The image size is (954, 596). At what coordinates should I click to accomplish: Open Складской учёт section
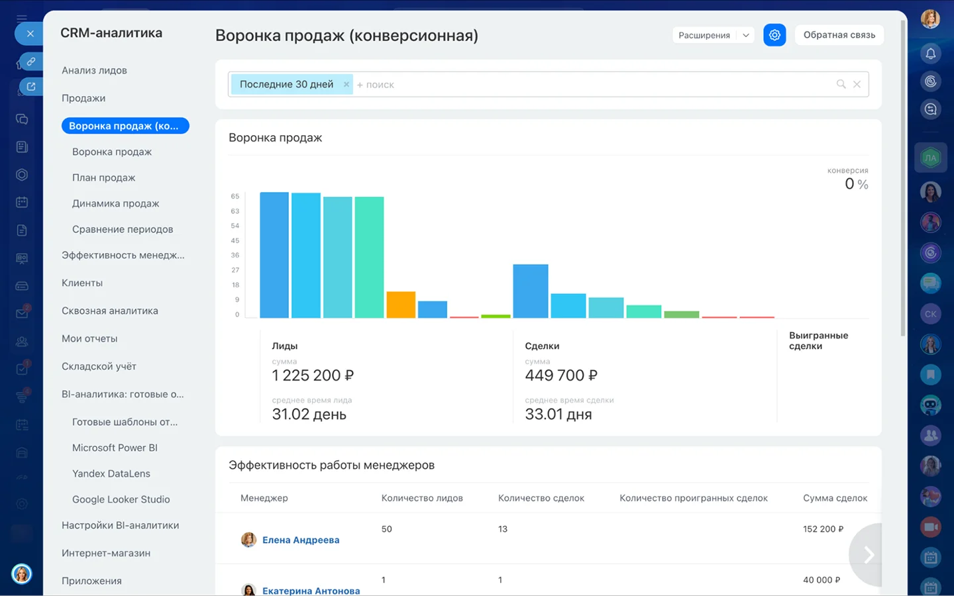tap(99, 366)
